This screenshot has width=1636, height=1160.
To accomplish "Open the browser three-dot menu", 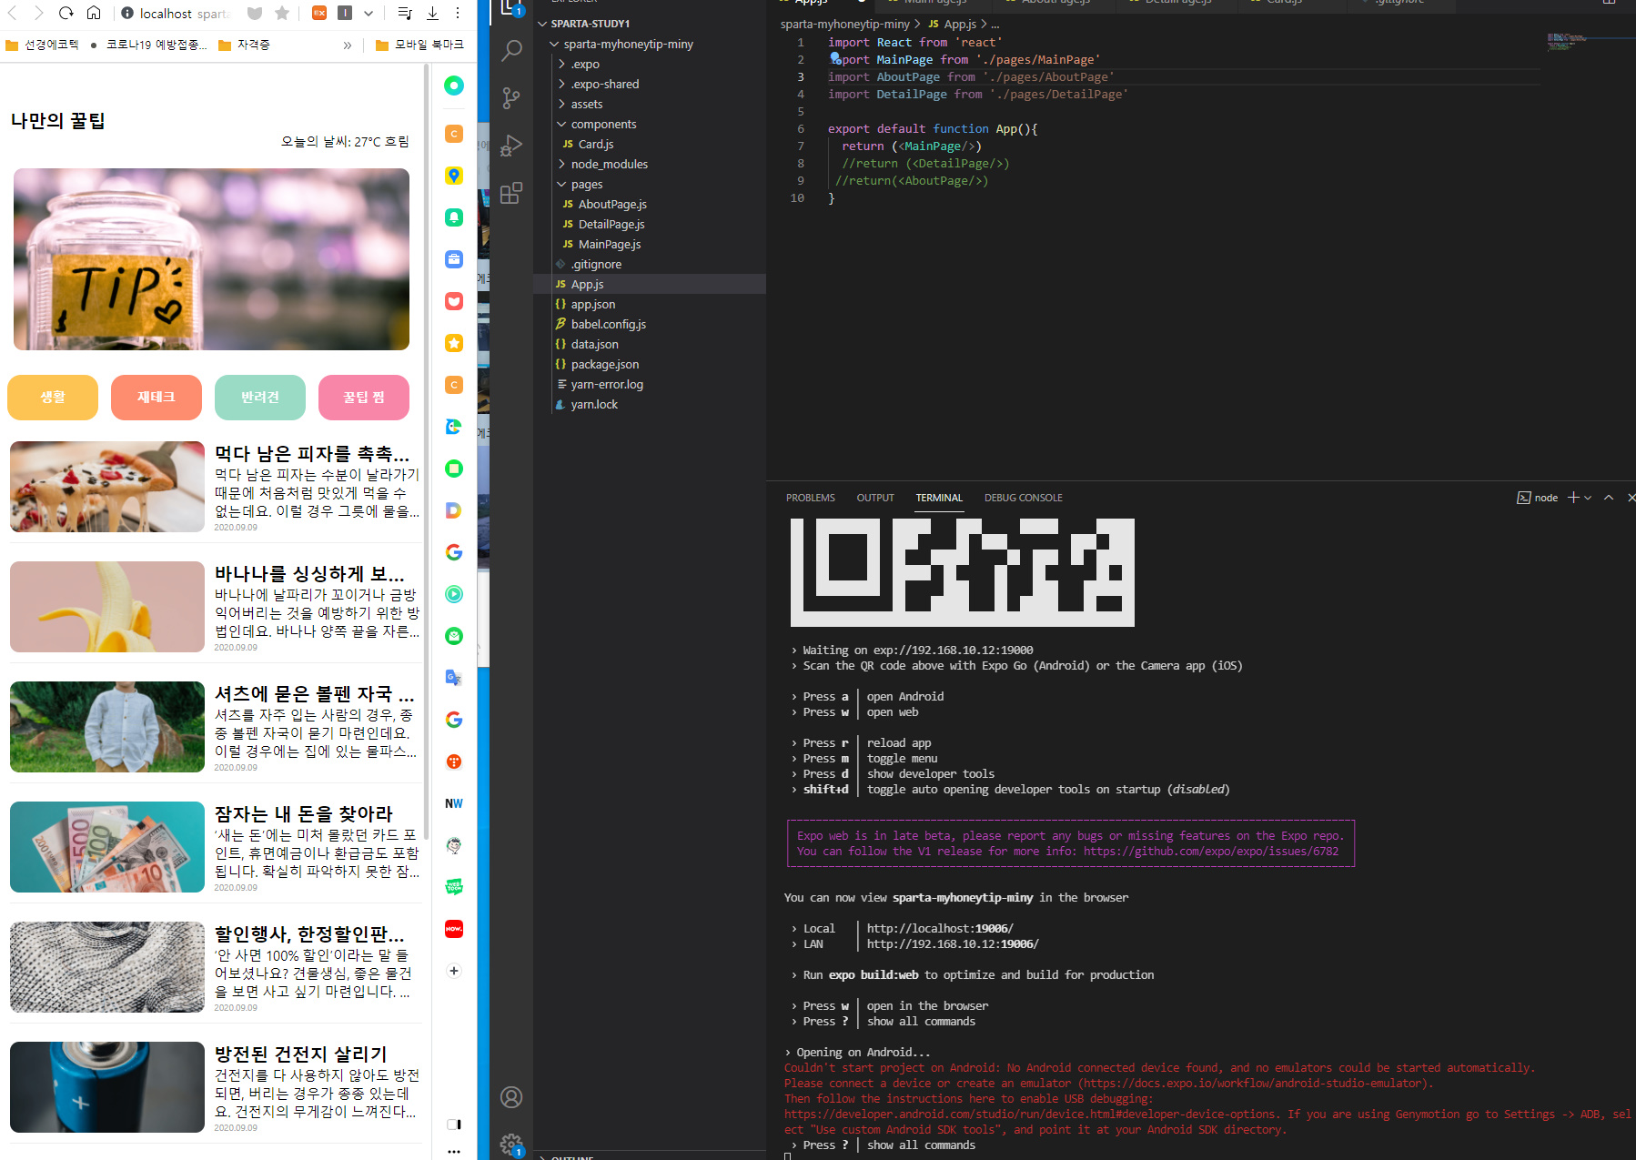I will click(458, 13).
